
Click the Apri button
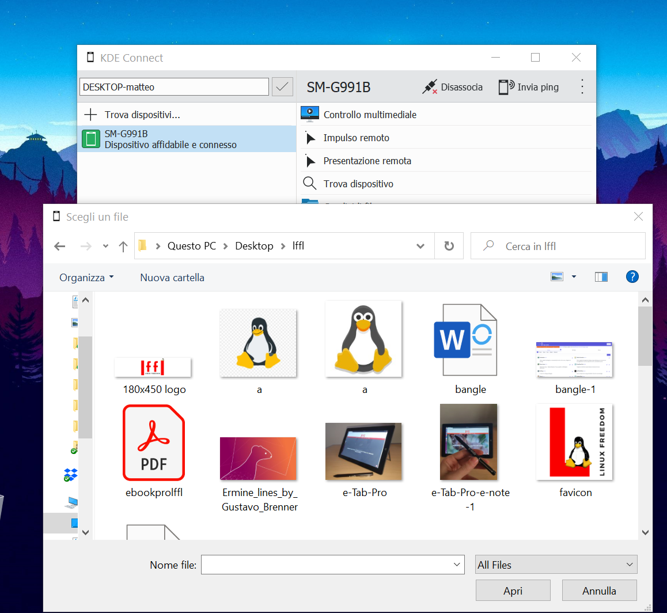pos(513,591)
